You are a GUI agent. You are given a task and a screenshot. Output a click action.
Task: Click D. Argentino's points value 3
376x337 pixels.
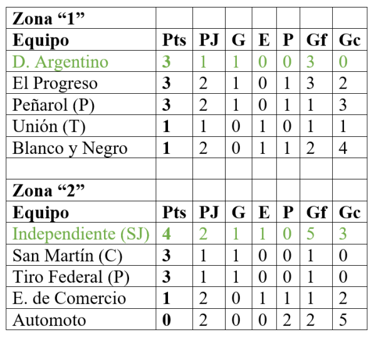[166, 62]
